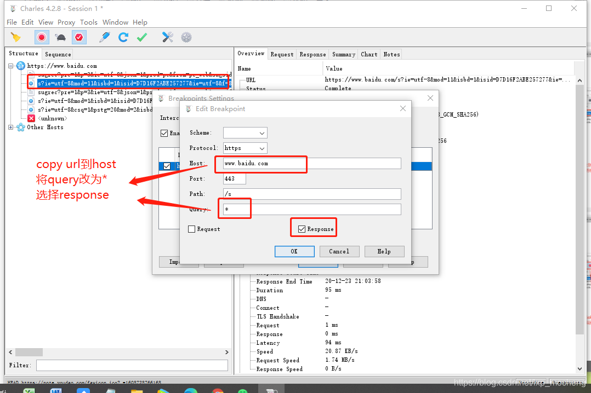Click the document icon of sugrec?pre=1&p=3&ie=utf-8&json=1&pr row

(31, 92)
